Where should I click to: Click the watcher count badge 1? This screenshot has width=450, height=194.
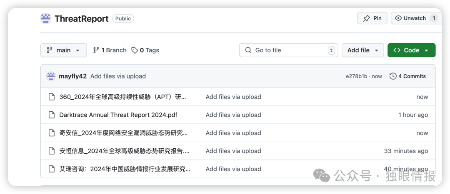point(434,18)
